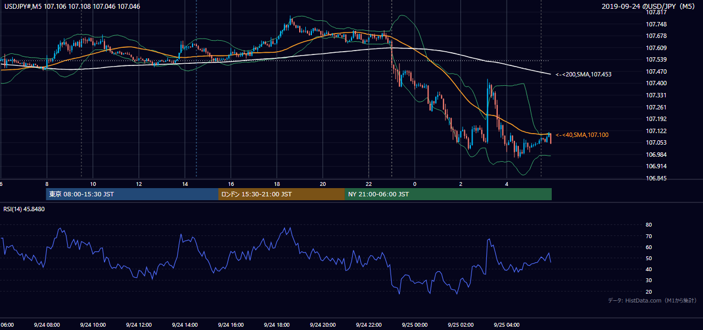
Task: Click the 9/25 04:00 bottom date label
Action: (507, 325)
